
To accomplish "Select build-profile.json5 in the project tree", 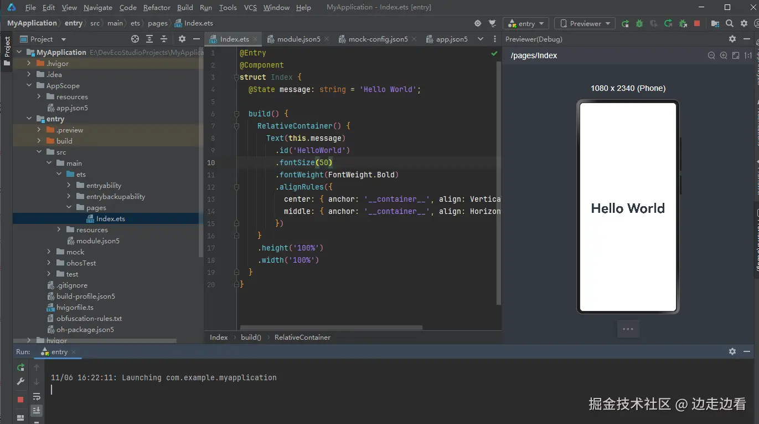I will pos(85,297).
